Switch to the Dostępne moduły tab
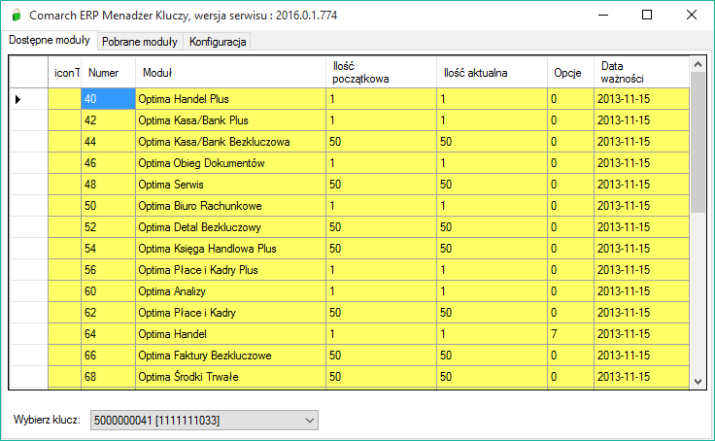Image resolution: width=715 pixels, height=441 pixels. [x=50, y=40]
